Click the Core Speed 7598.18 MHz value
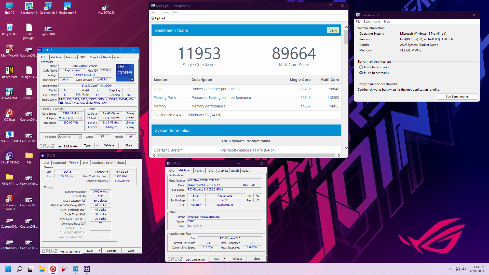The image size is (489, 275). coord(71,114)
